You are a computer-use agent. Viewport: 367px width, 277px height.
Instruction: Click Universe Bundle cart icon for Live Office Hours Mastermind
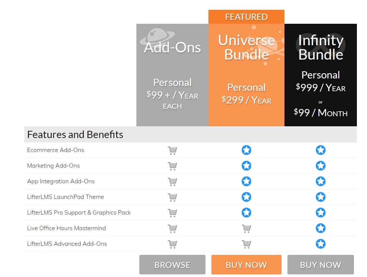click(247, 229)
